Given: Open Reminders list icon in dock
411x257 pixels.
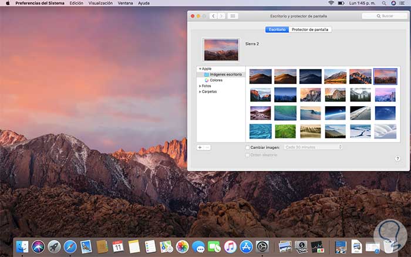Looking at the screenshot, I should point(150,247).
